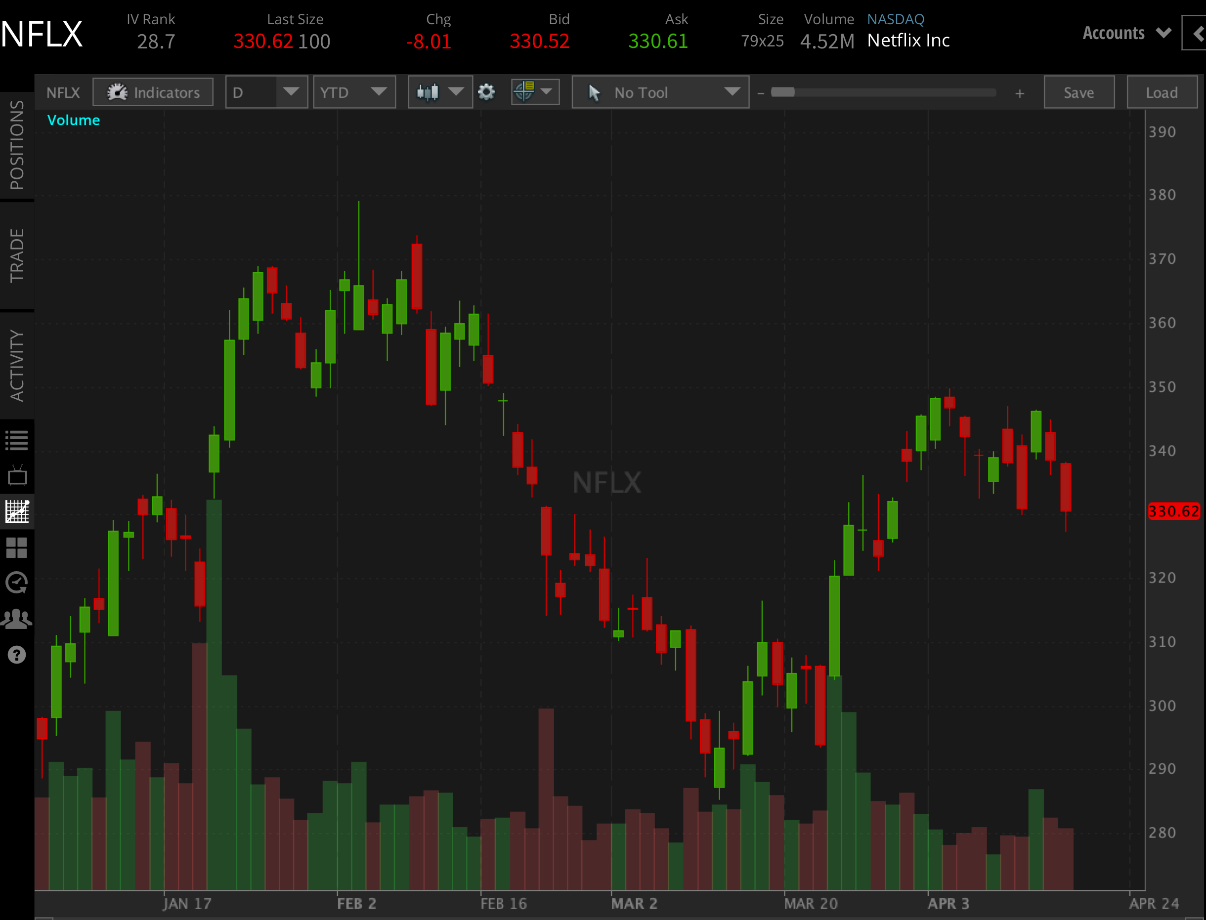Load a saved chart layout
The image size is (1206, 920).
1162,92
